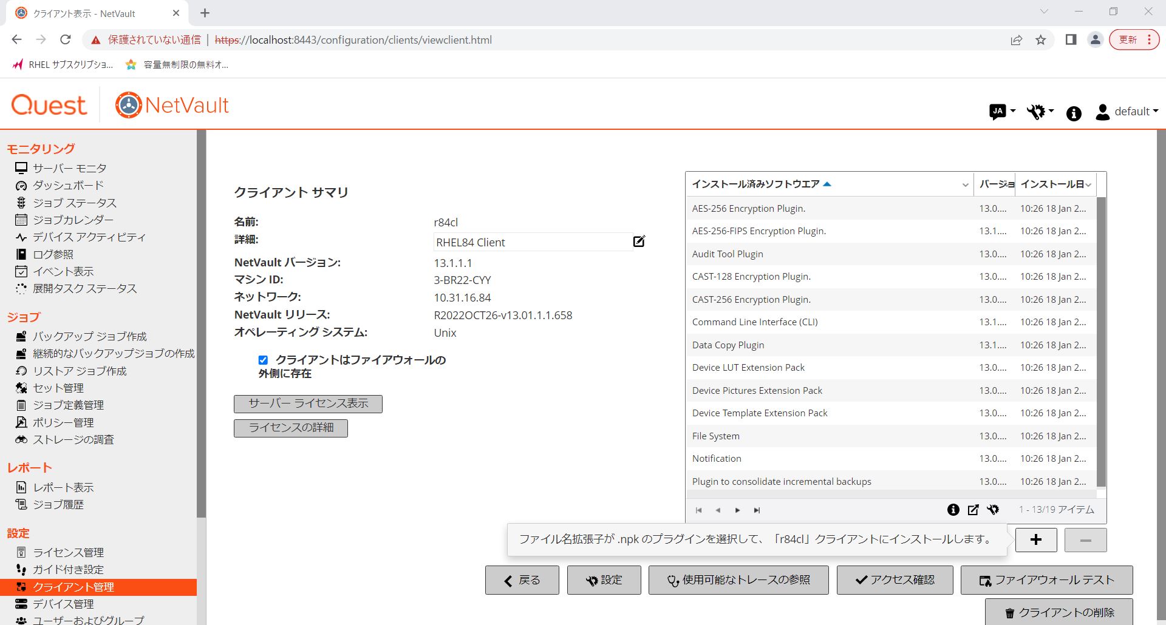Select クライアント管理 in sidebar
Viewport: 1166px width, 625px height.
[x=98, y=587]
